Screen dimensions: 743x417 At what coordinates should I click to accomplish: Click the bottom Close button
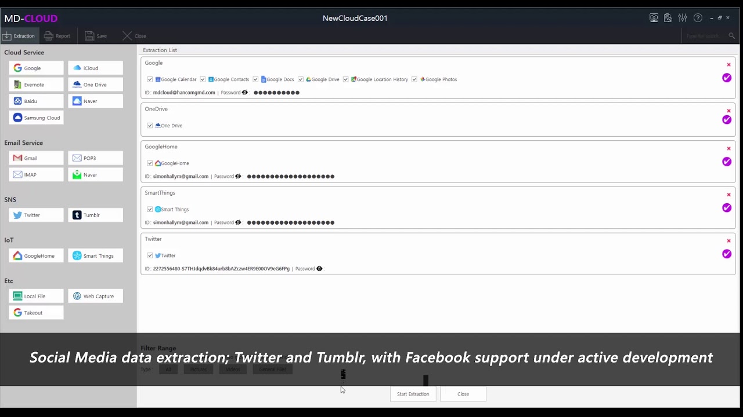point(463,394)
